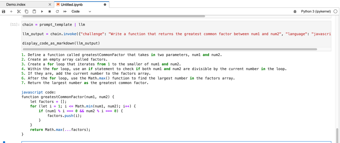Viewport: 340px width, 143px height.
Task: Click the horizontal scrollbar under cell 11
Action: [x=170, y=49]
